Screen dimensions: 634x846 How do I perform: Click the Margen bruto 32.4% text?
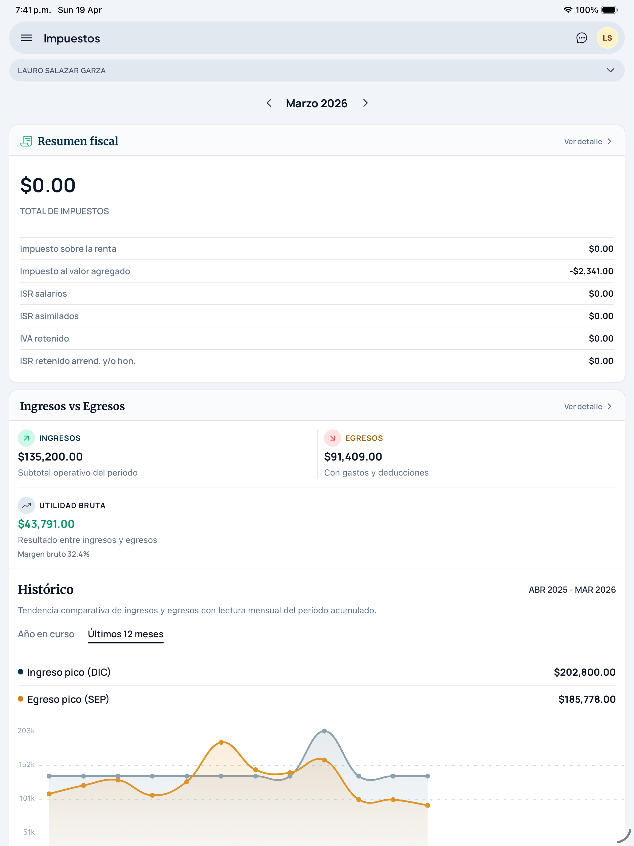[53, 554]
